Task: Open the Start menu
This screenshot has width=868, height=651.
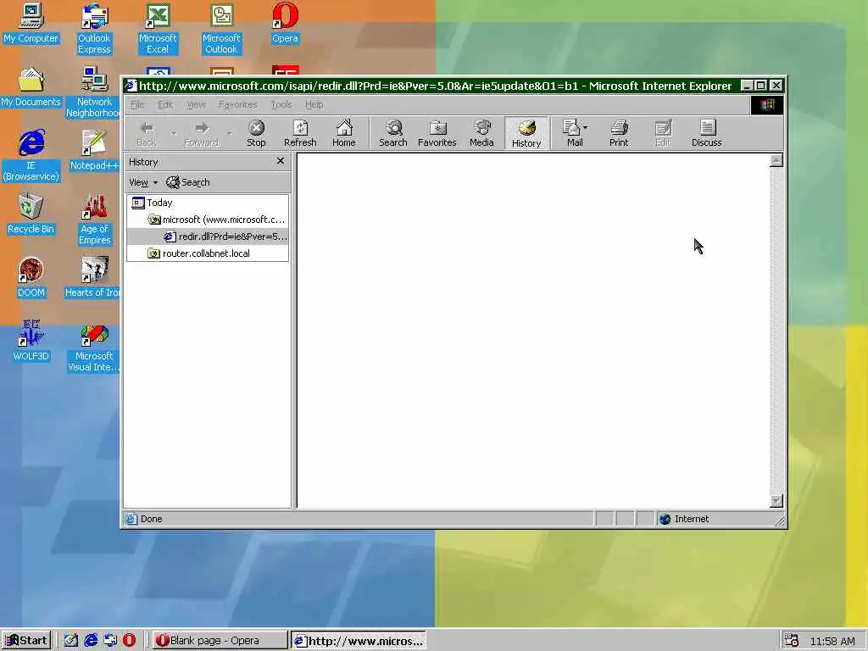Action: click(x=26, y=641)
